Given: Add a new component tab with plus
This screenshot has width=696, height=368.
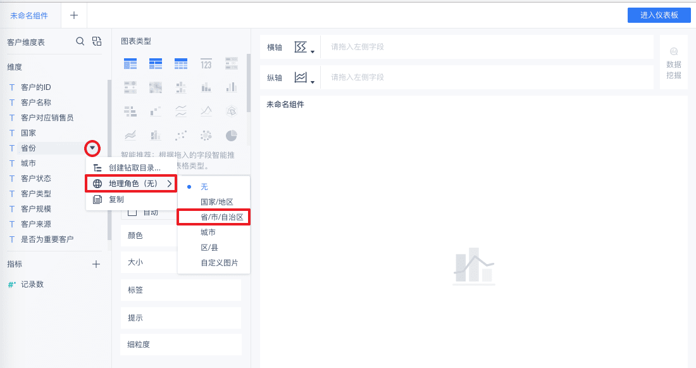Looking at the screenshot, I should (74, 15).
